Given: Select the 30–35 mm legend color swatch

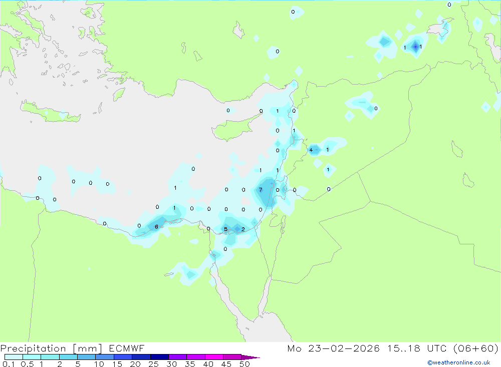Looking at the screenshot, I should (x=177, y=357).
